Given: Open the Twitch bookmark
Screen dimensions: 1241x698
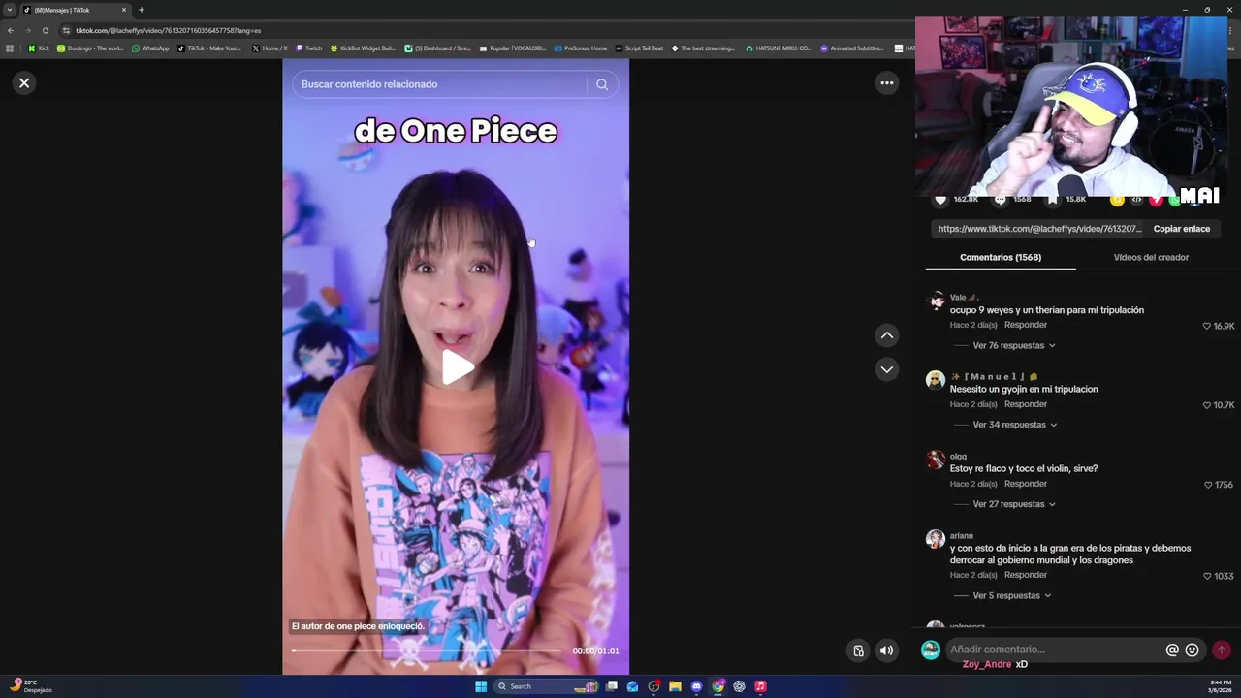Looking at the screenshot, I should 309,48.
